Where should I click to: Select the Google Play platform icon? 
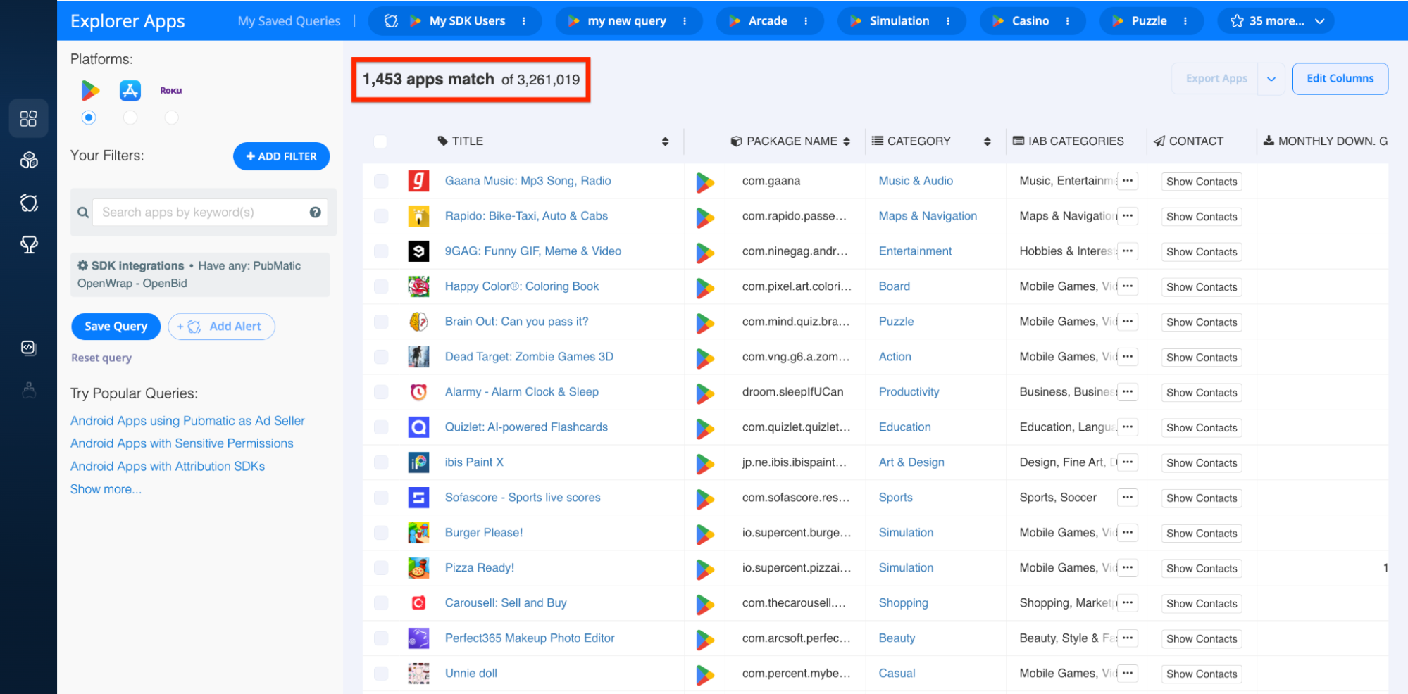89,90
